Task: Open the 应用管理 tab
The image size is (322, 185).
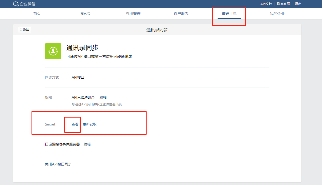Action: point(133,14)
